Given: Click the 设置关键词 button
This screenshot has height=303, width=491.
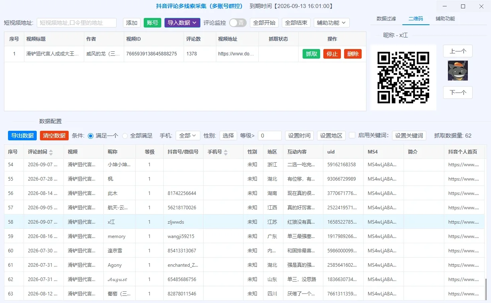Looking at the screenshot, I should (409, 136).
